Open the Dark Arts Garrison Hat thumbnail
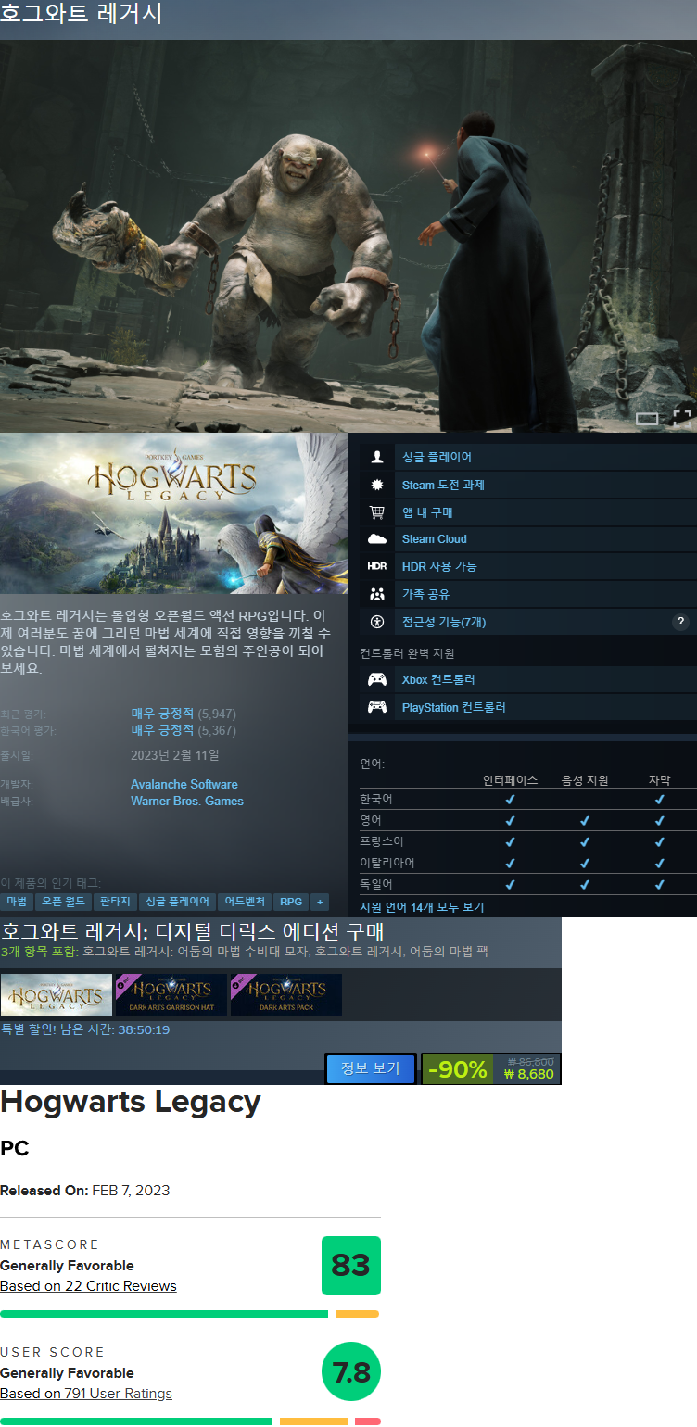The width and height of the screenshot is (697, 1427). (x=171, y=994)
